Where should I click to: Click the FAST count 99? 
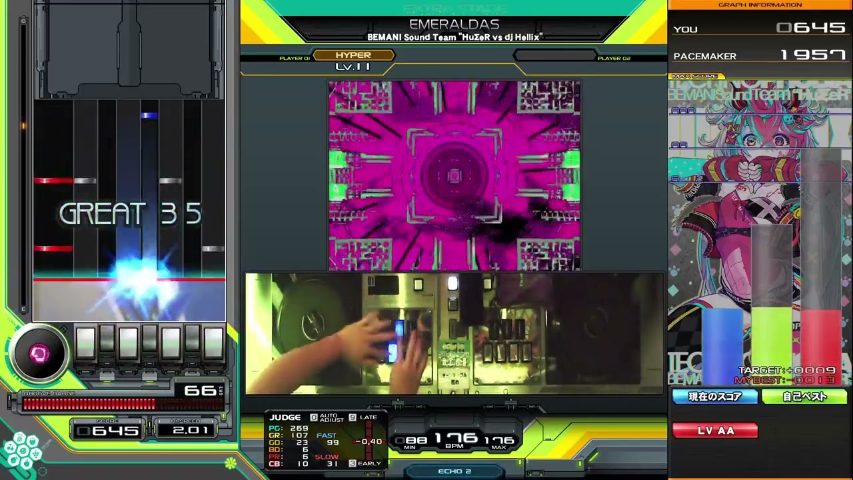point(333,443)
